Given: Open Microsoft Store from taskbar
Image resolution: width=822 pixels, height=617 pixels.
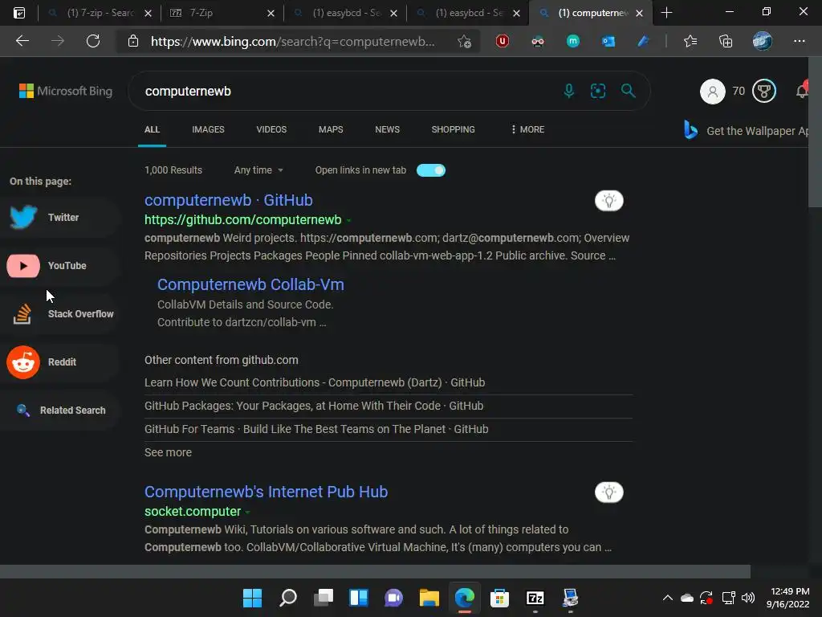Looking at the screenshot, I should (x=499, y=598).
